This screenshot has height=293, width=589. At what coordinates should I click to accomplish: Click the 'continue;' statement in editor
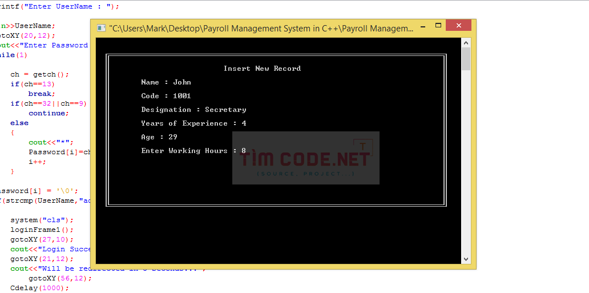click(x=49, y=113)
